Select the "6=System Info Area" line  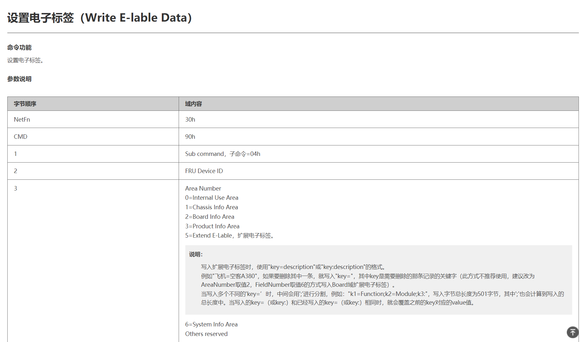click(211, 325)
